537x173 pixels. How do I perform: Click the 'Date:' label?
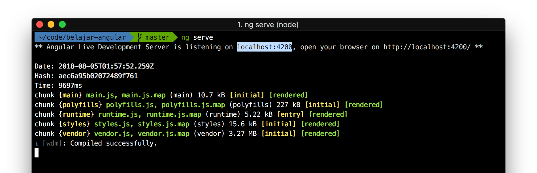(44, 66)
